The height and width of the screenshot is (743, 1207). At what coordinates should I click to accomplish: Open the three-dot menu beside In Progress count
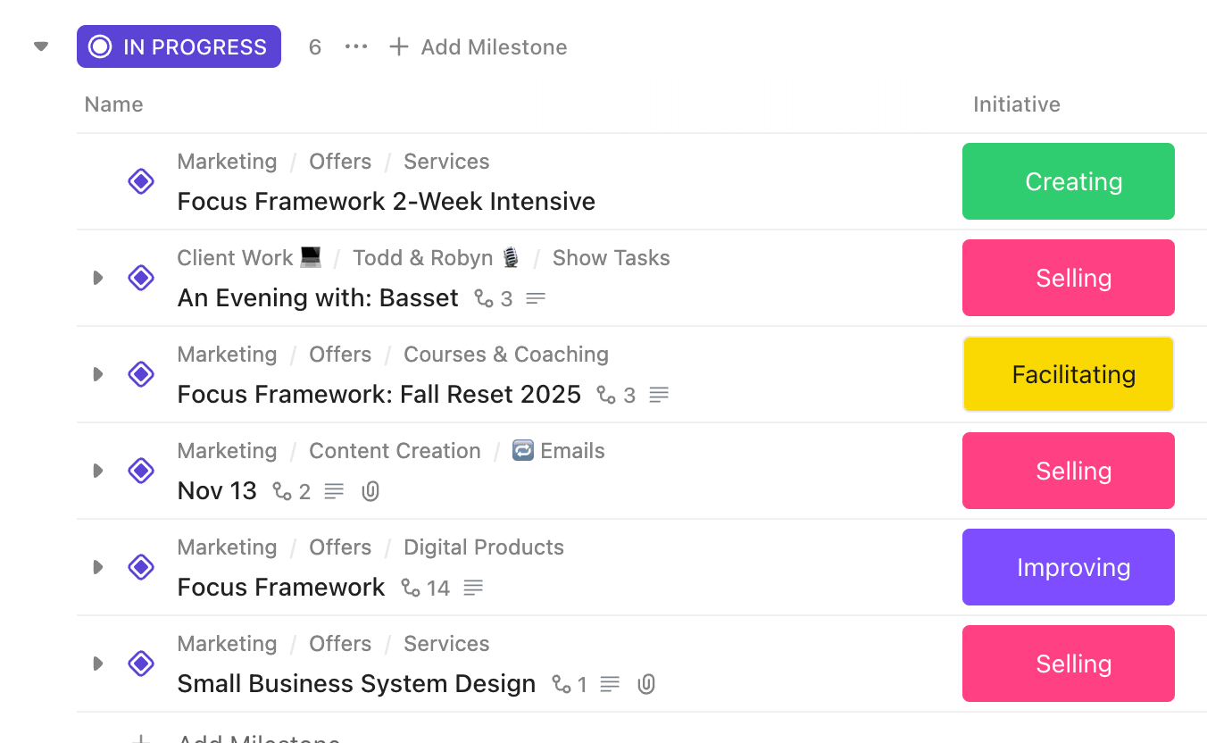tap(356, 47)
